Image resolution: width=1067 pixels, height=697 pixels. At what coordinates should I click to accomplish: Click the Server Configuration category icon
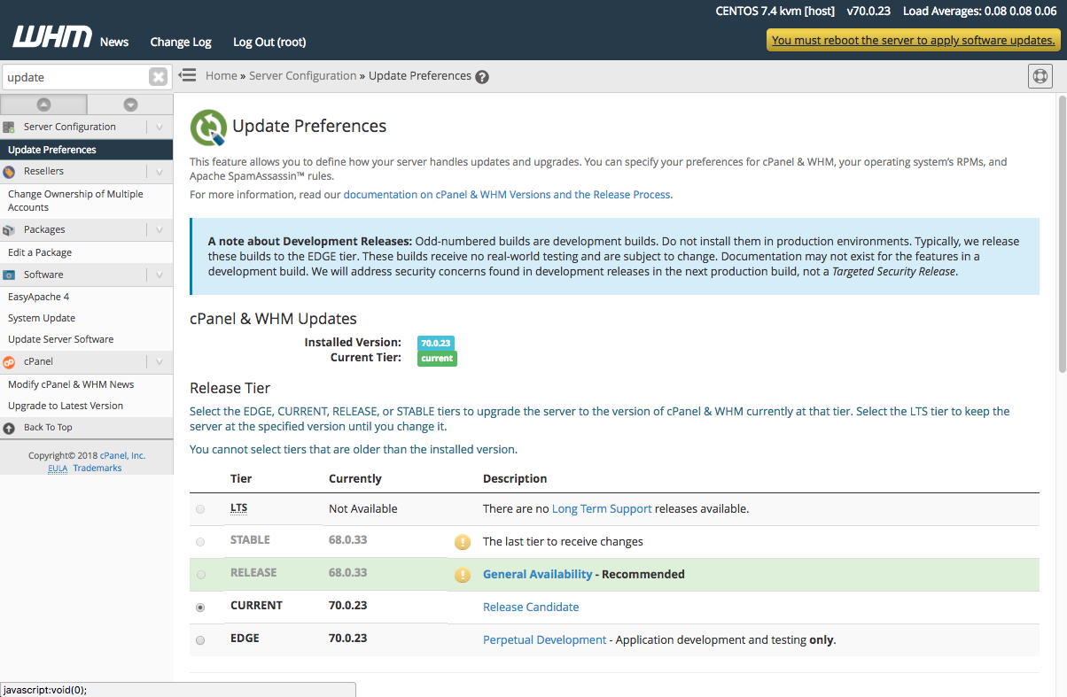(x=9, y=127)
